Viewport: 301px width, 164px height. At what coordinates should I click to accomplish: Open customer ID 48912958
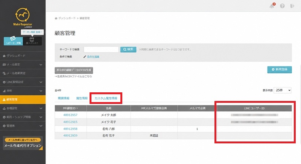click(x=70, y=129)
